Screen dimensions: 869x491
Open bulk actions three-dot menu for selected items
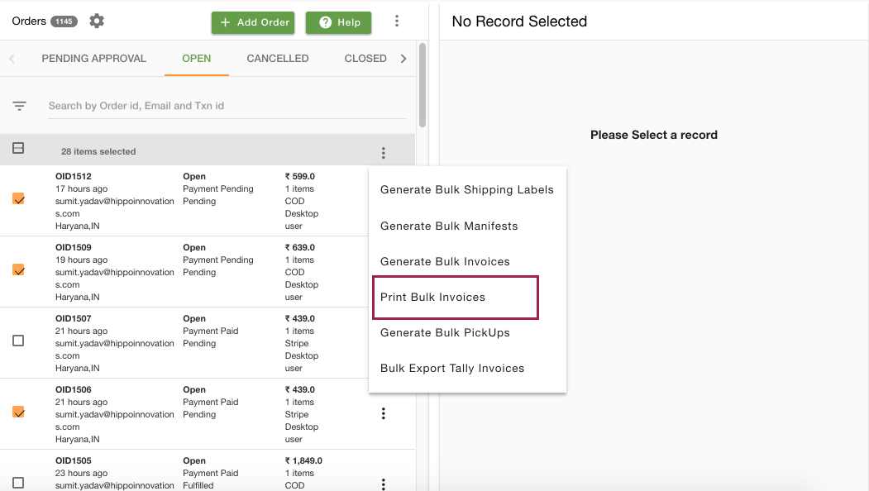(384, 153)
